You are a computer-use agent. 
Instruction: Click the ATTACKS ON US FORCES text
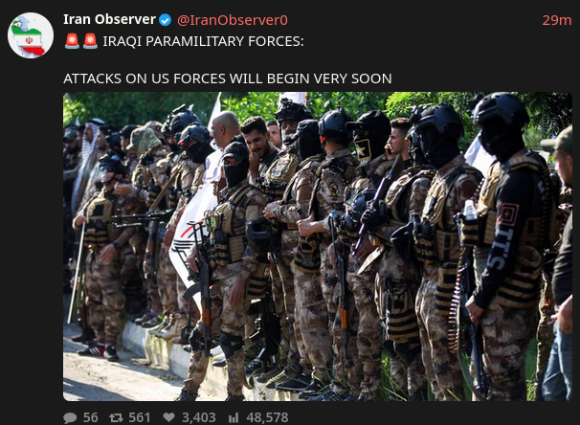(x=228, y=78)
